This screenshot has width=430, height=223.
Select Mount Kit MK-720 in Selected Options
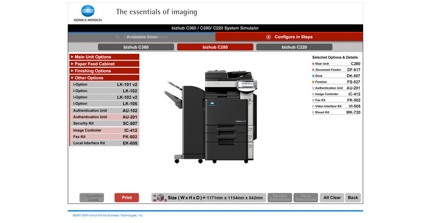point(336,112)
